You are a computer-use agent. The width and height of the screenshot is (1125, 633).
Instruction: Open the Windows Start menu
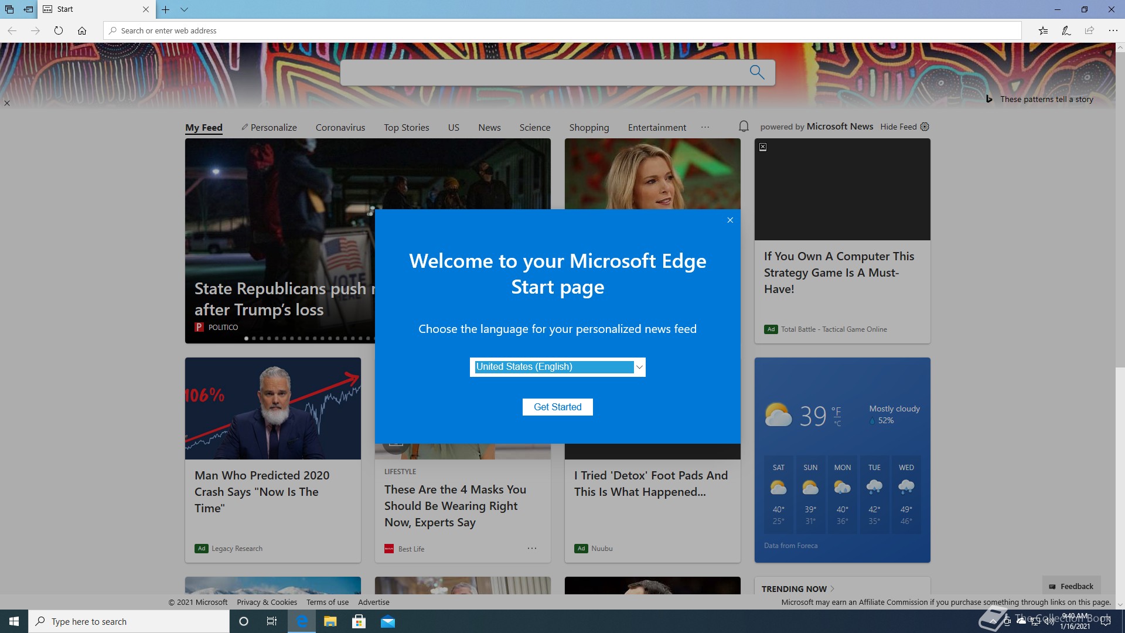[x=14, y=621]
